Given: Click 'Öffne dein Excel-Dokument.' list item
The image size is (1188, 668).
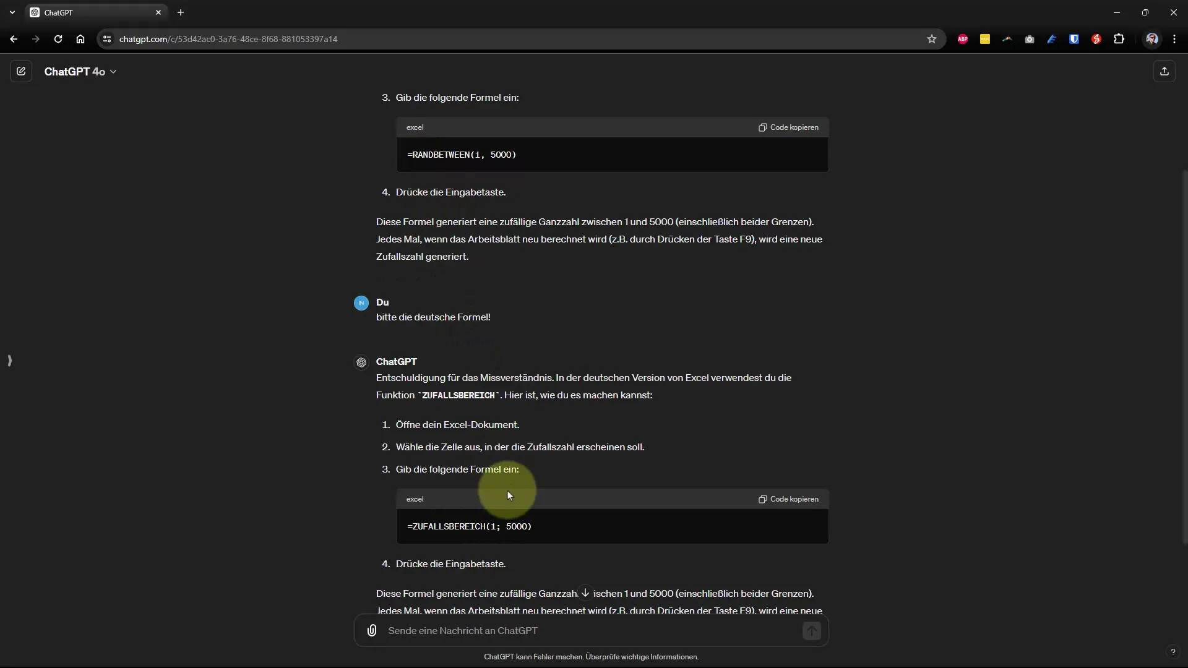Looking at the screenshot, I should click(x=457, y=425).
